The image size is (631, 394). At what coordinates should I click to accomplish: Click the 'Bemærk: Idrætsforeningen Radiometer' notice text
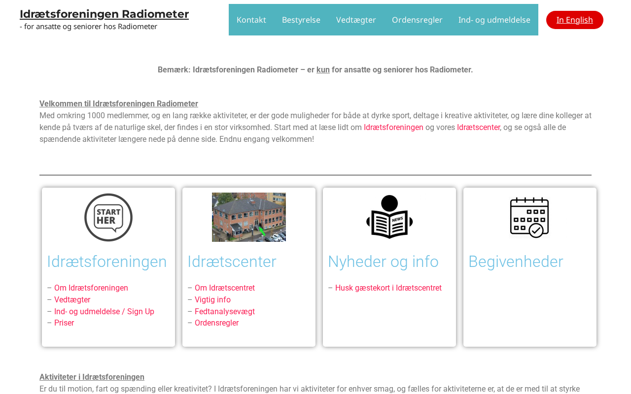(315, 70)
